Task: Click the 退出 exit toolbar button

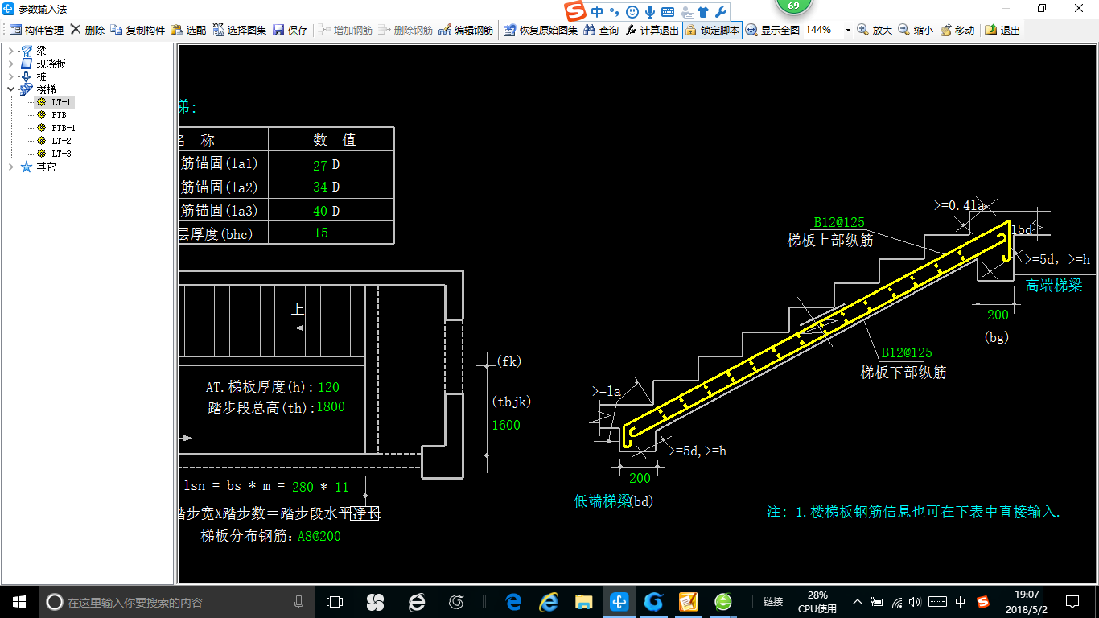Action: 1002,30
